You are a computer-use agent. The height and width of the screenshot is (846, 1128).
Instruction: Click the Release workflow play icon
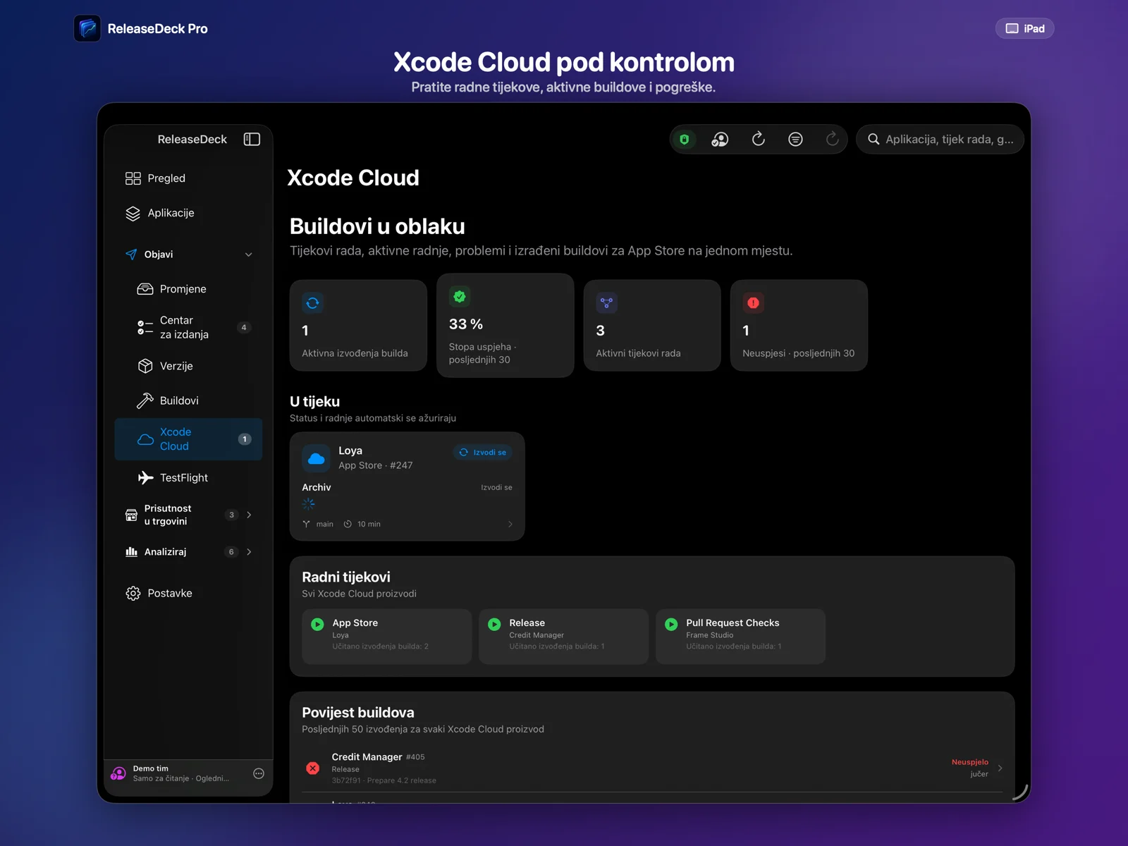tap(494, 624)
